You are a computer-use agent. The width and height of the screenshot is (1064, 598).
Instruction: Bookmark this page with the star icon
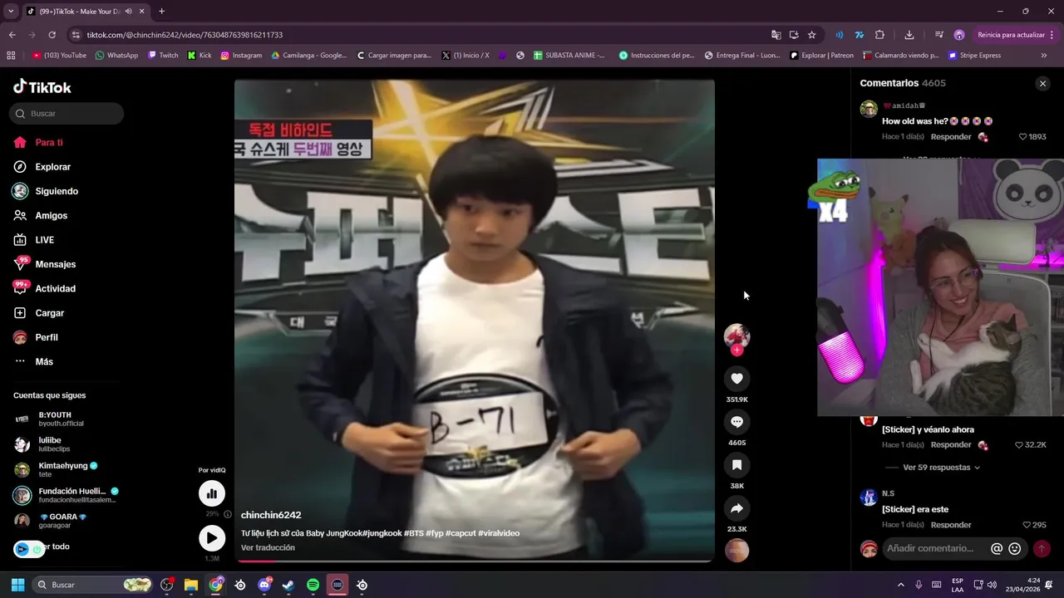click(x=811, y=35)
